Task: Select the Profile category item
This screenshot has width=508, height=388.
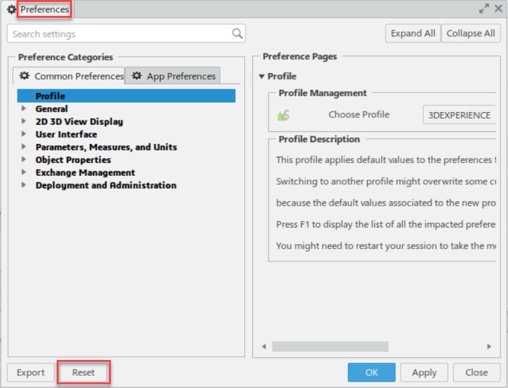Action: [50, 96]
